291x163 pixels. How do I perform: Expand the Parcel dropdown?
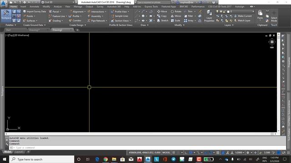55,11
